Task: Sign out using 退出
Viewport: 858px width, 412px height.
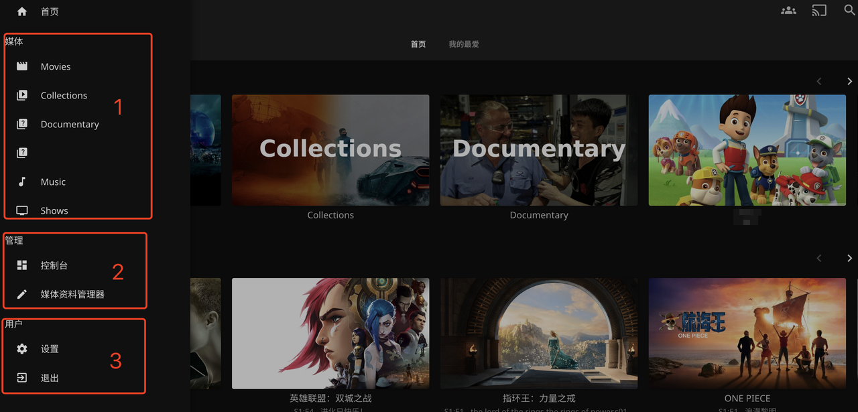Action: 50,378
